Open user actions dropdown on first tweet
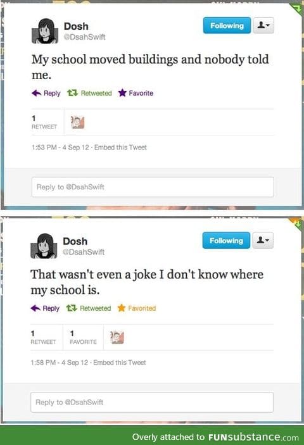 click(x=263, y=25)
